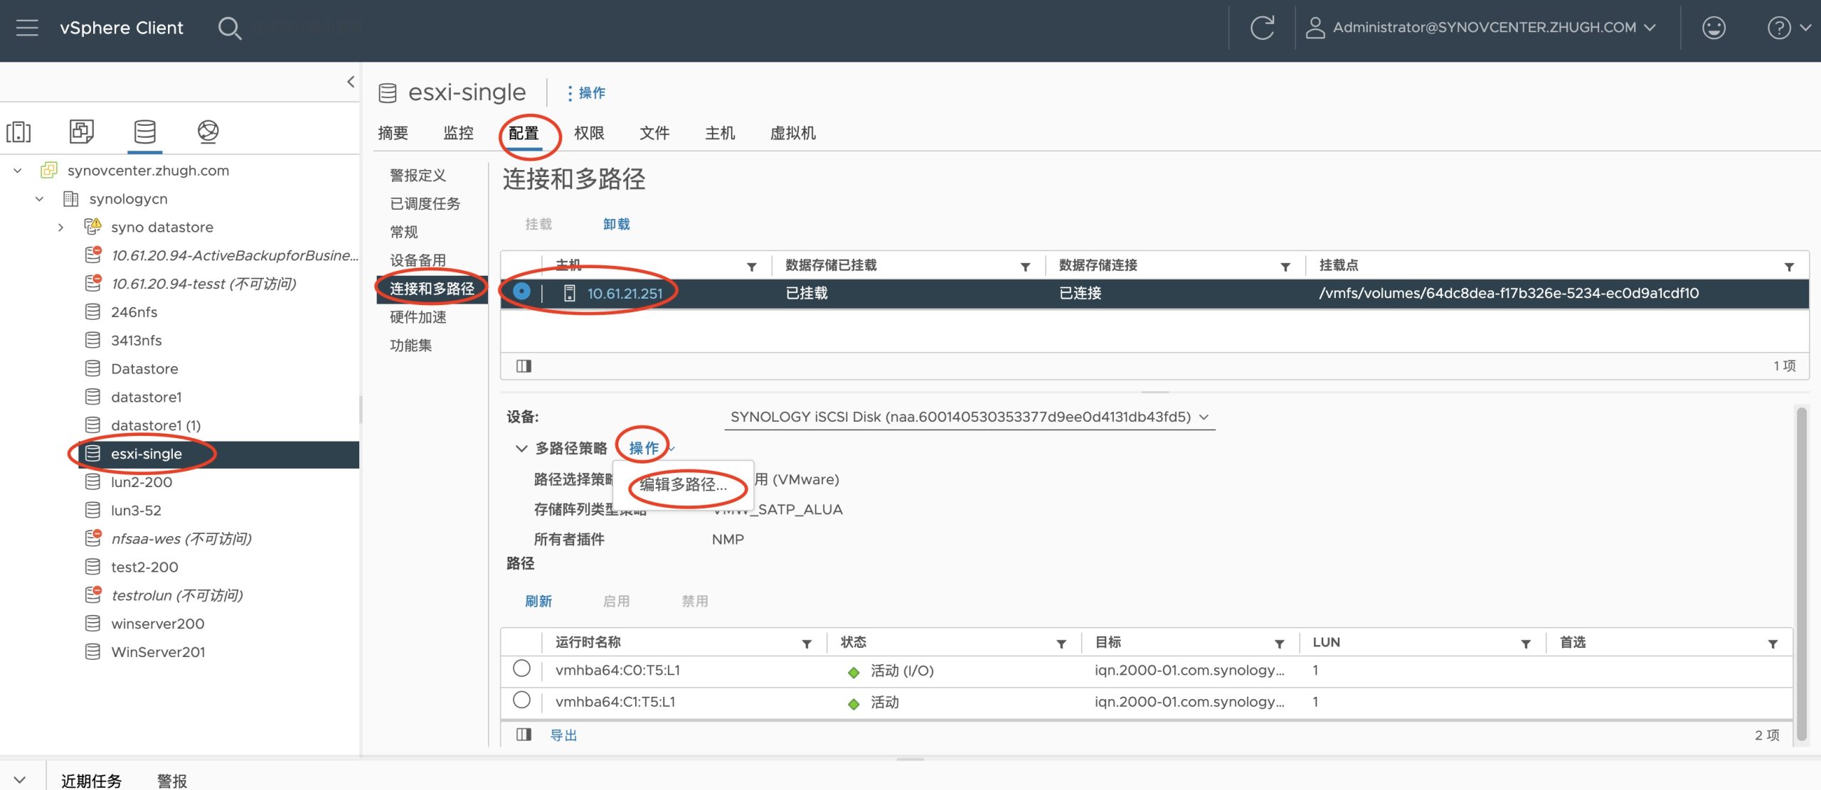This screenshot has width=1821, height=790.
Task: Open the 主机 hosts tab
Action: tap(720, 133)
